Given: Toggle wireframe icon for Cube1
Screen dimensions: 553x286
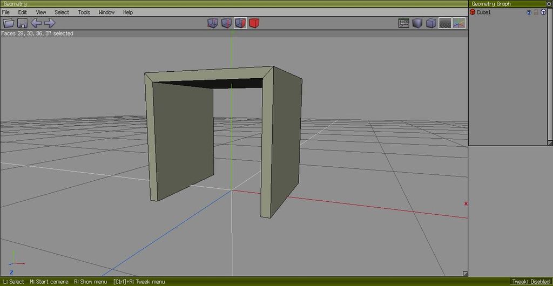Looking at the screenshot, I should (543, 12).
